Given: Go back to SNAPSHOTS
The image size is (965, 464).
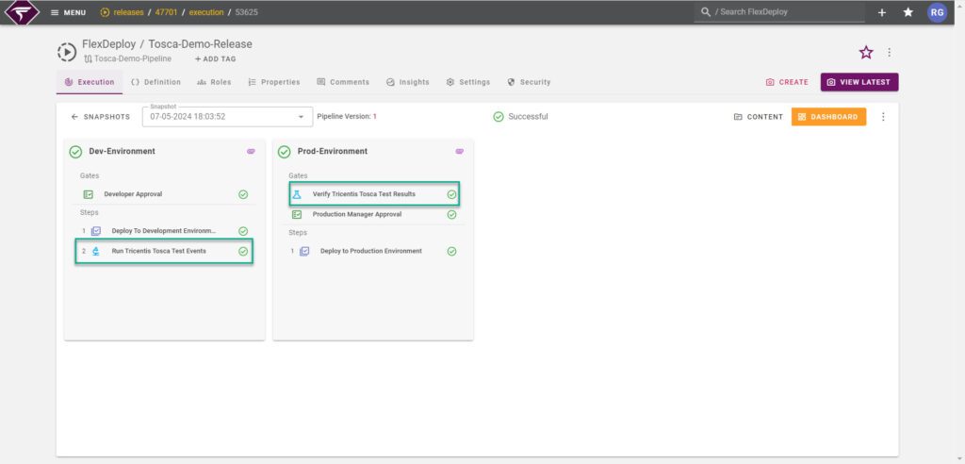Looking at the screenshot, I should point(100,116).
